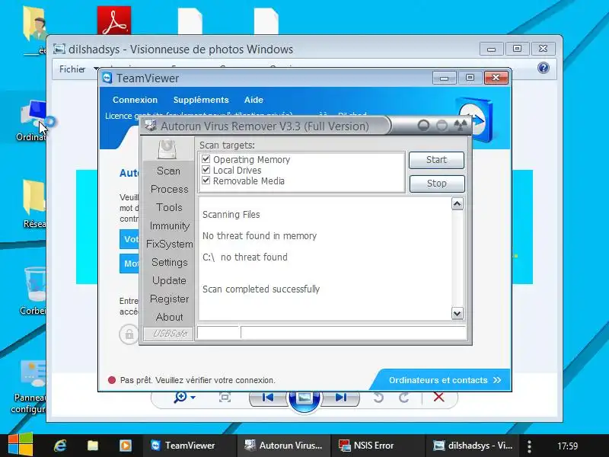609x457 pixels.
Task: Click the second round button in Autorun title bar
Action: (x=442, y=125)
